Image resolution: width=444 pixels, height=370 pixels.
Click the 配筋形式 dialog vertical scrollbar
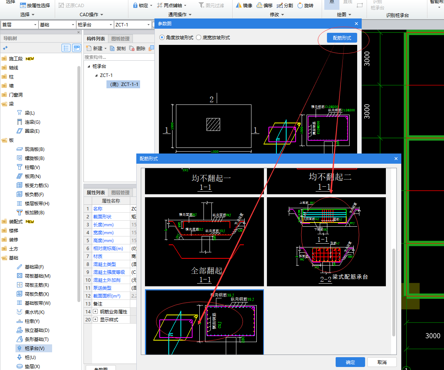(x=393, y=292)
